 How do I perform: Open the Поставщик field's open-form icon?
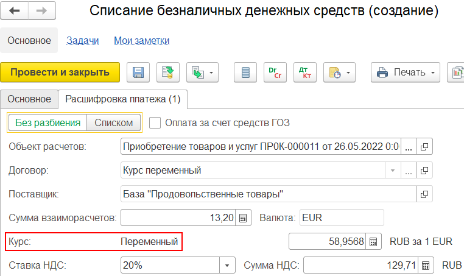coord(424,194)
